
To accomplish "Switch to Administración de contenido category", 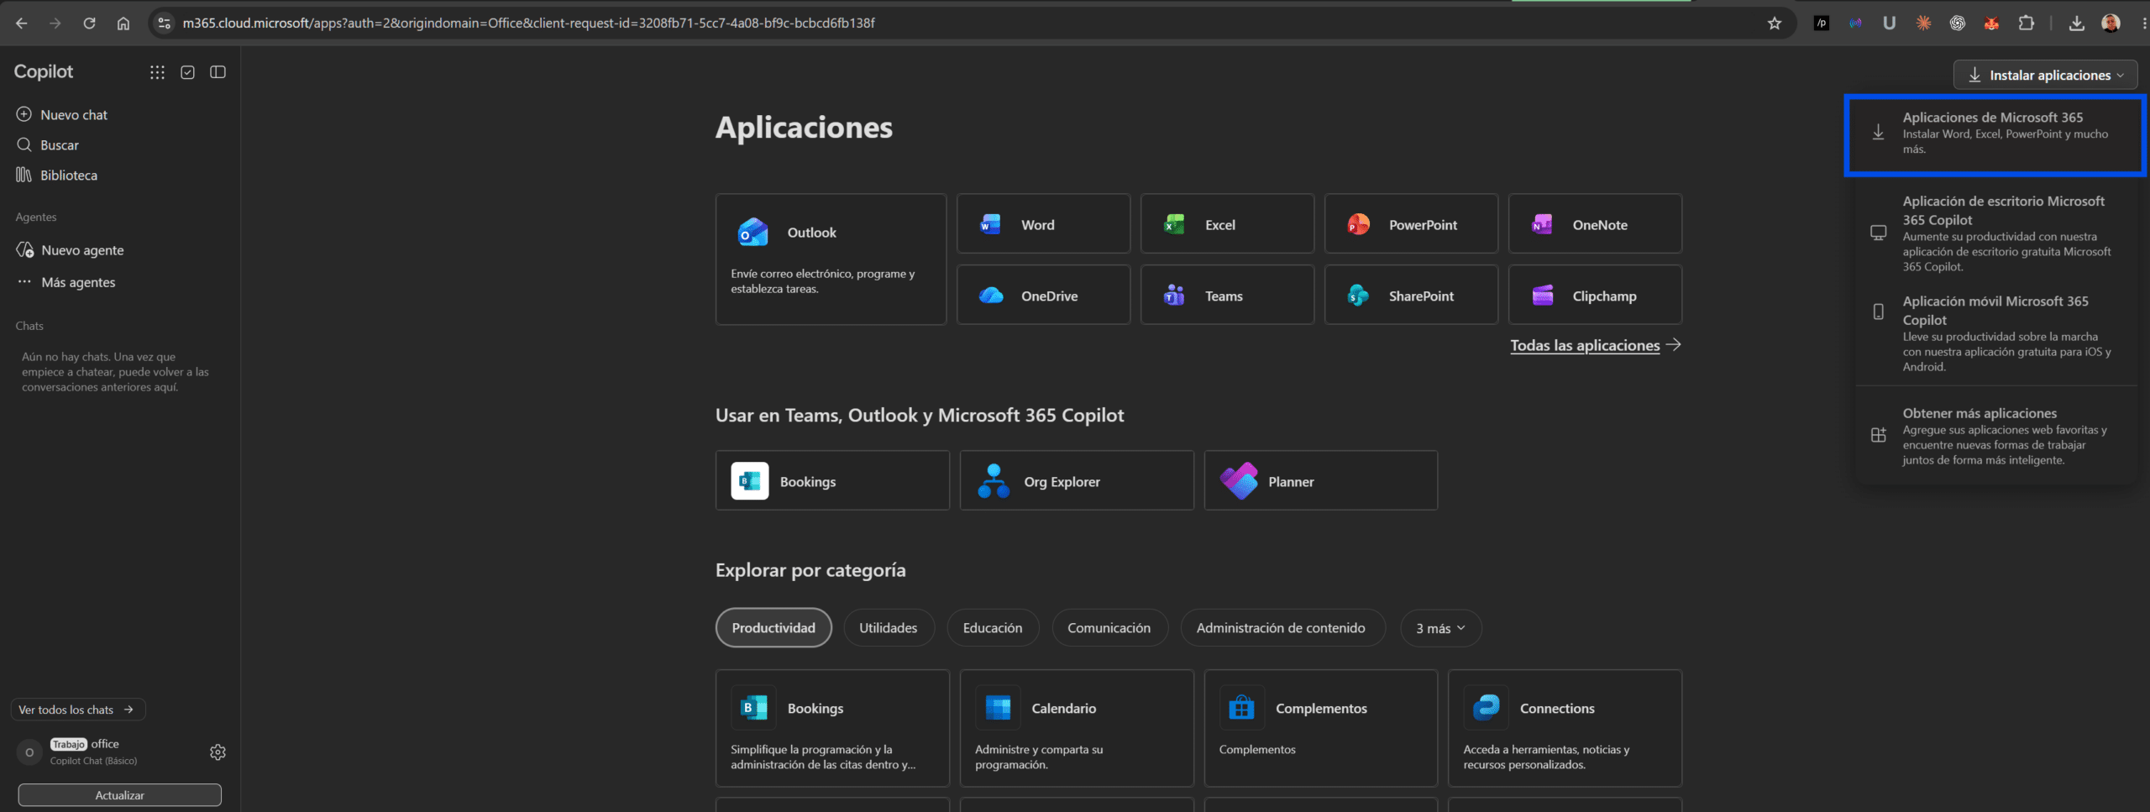I will pyautogui.click(x=1282, y=628).
